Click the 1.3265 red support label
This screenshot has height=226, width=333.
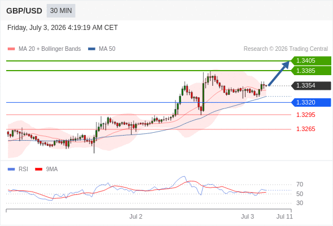click(x=305, y=129)
